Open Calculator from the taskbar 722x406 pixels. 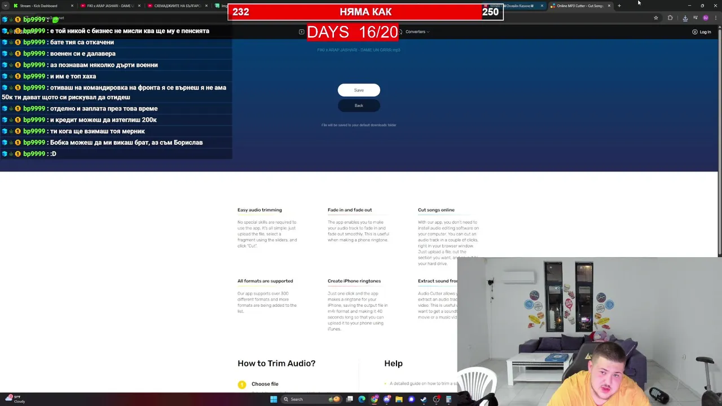pyautogui.click(x=448, y=399)
